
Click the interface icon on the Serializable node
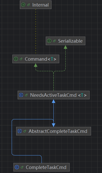(x=49, y=41)
